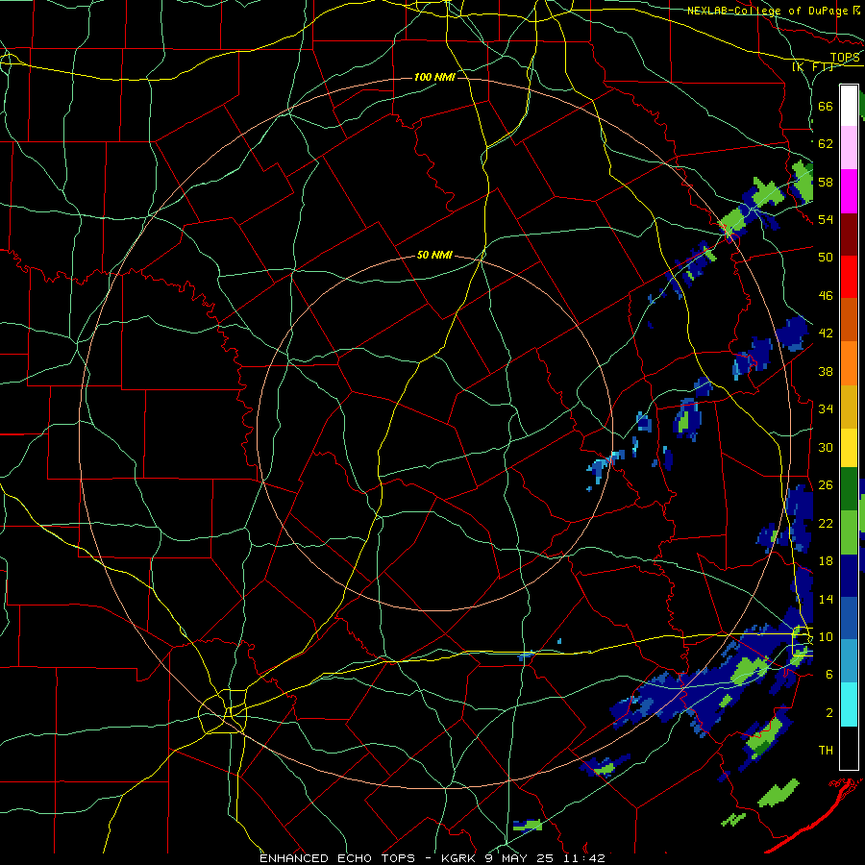Click the gold swatch on the color scale
This screenshot has width=865, height=865.
[849, 406]
